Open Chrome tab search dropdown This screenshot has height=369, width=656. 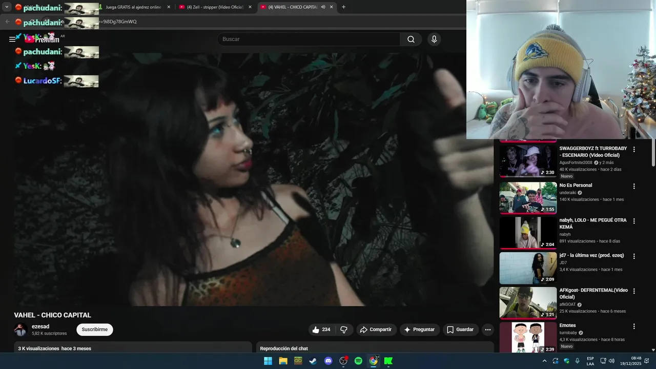point(7,7)
